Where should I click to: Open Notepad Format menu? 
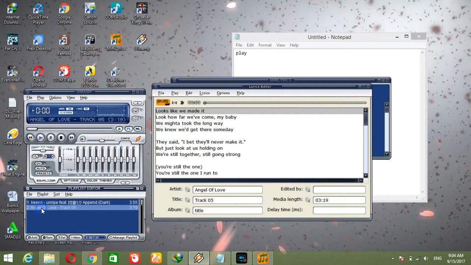coord(265,45)
